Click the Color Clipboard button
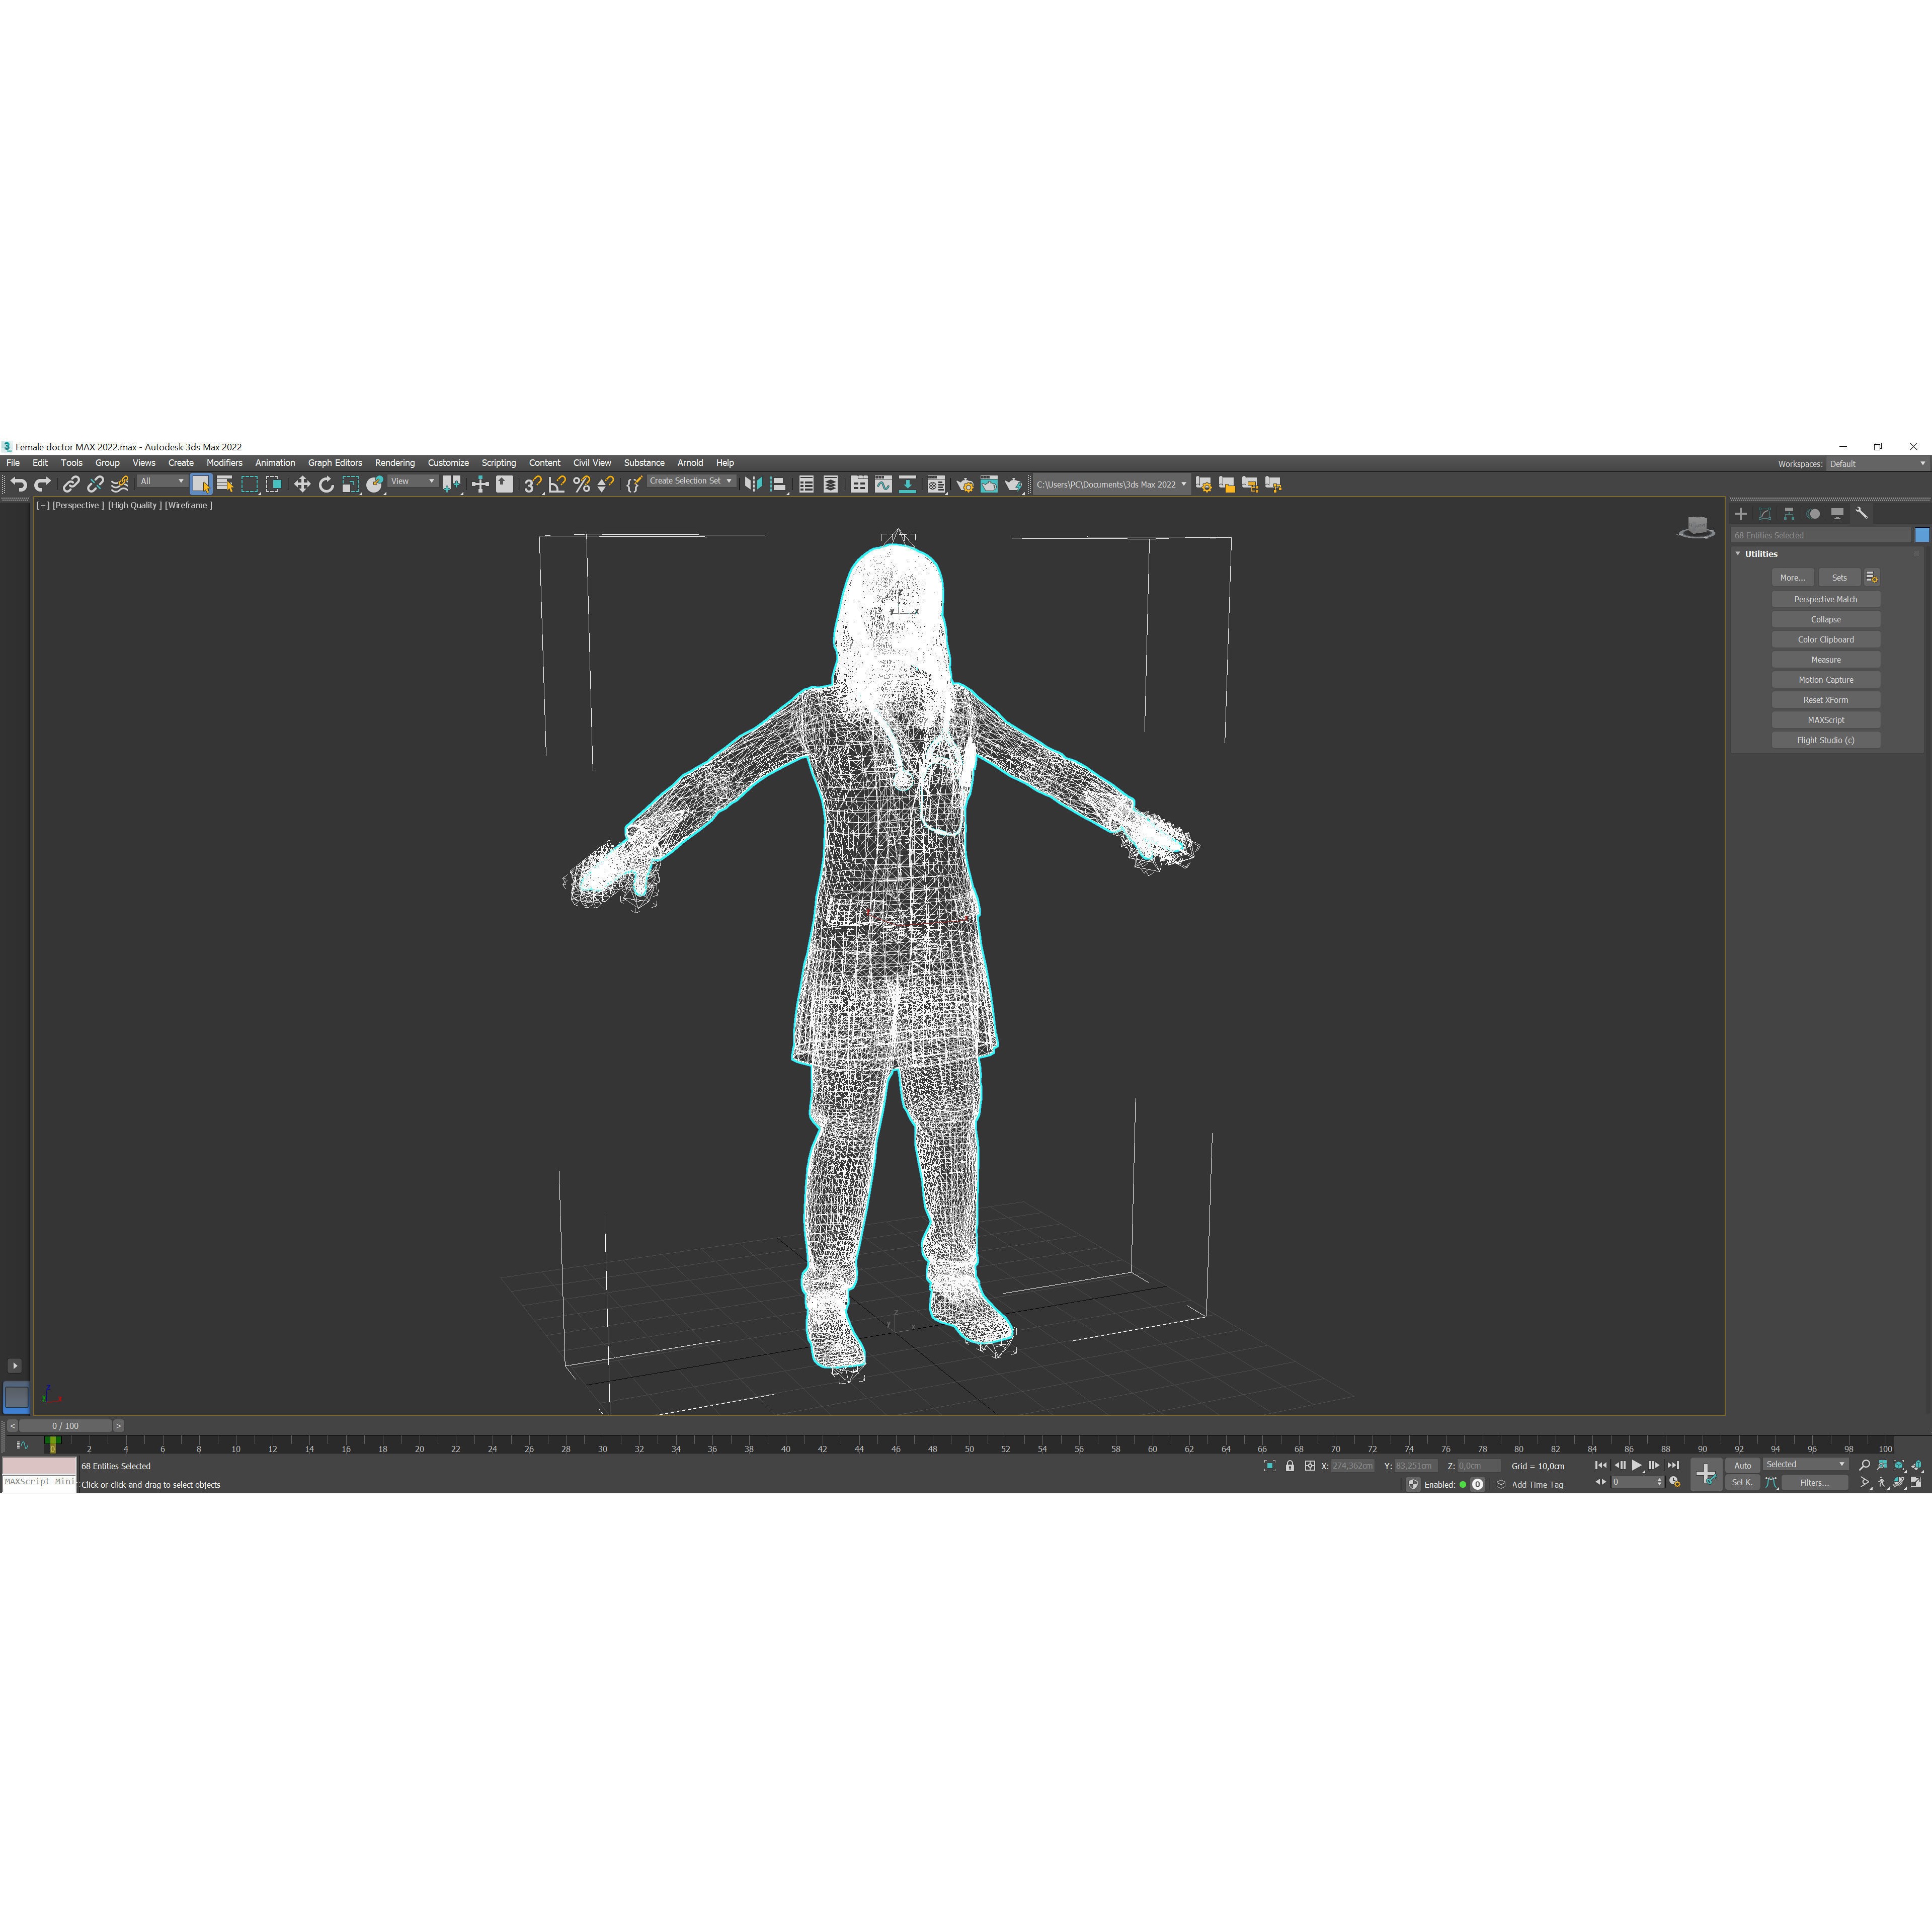Image resolution: width=1932 pixels, height=1932 pixels. 1825,640
